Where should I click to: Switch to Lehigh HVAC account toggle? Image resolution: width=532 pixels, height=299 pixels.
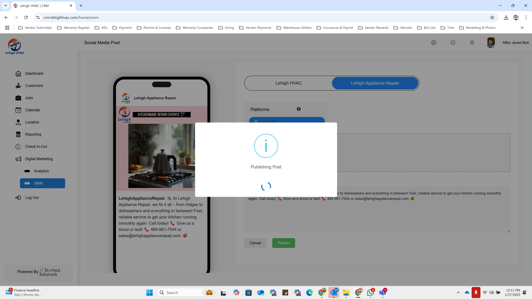[x=288, y=83]
